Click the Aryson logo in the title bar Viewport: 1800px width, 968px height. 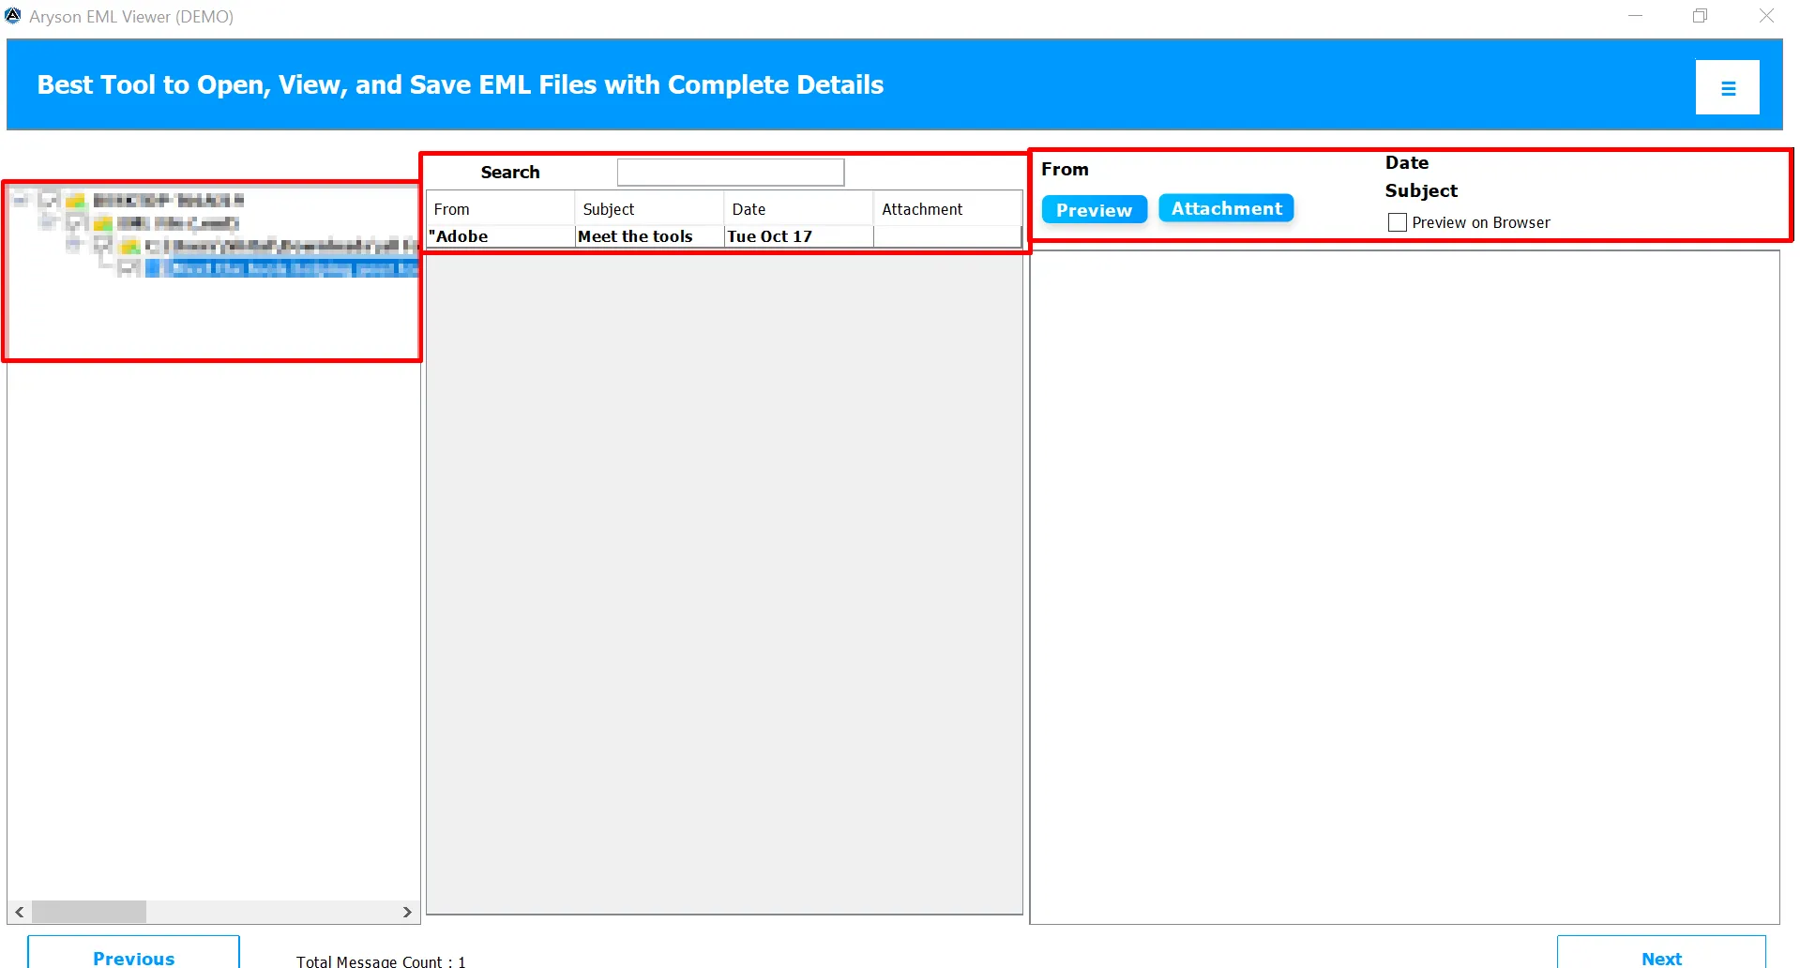click(x=13, y=15)
